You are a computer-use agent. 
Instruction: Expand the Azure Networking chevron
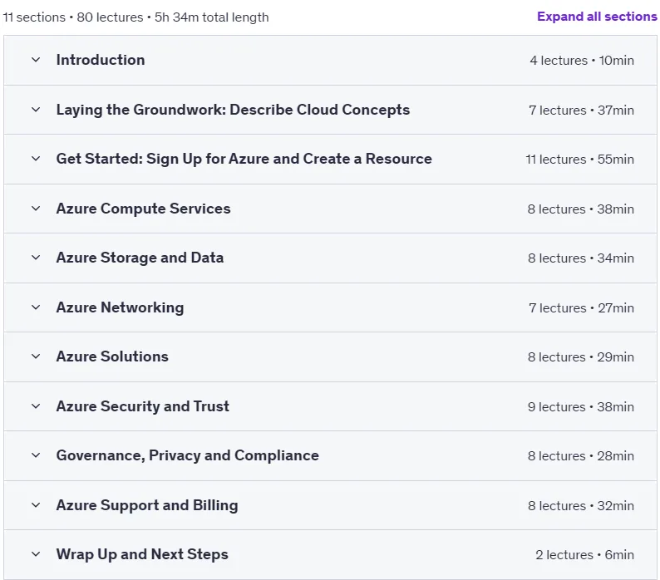36,307
